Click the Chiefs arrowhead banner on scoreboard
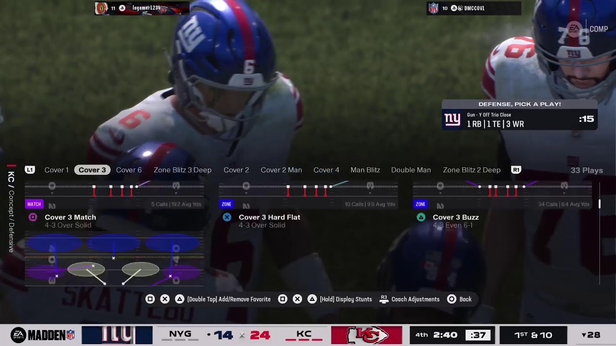 (366, 335)
